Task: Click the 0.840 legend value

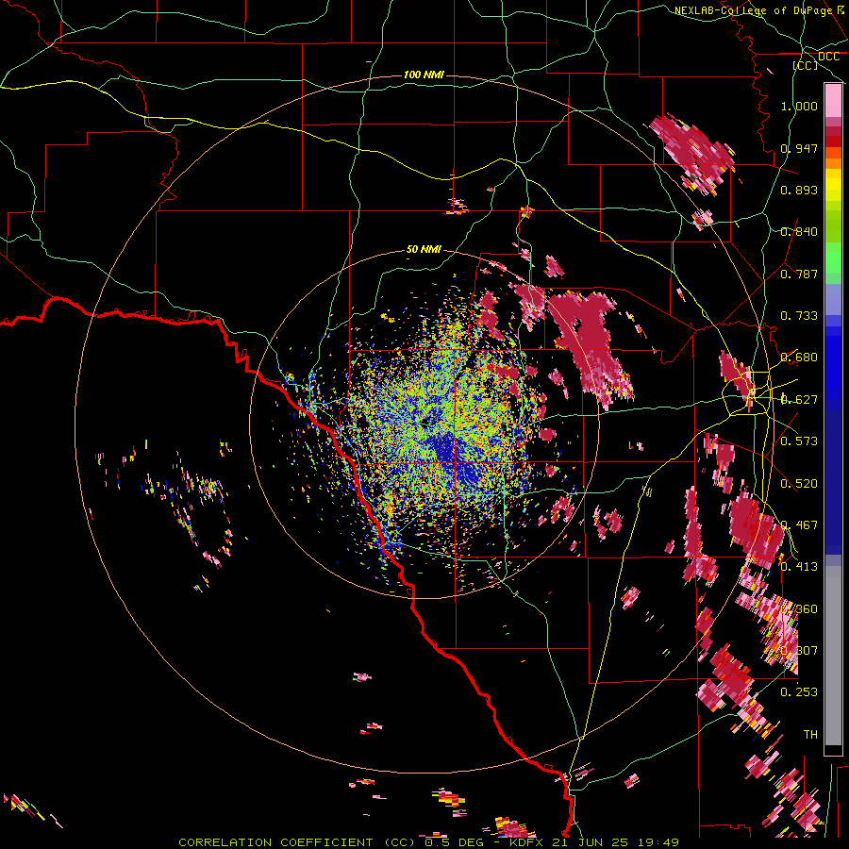Action: [799, 232]
